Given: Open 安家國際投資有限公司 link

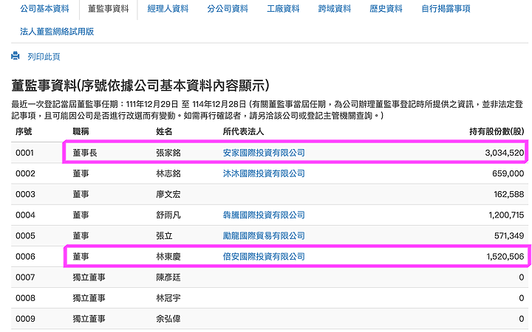Looking at the screenshot, I should tap(264, 153).
